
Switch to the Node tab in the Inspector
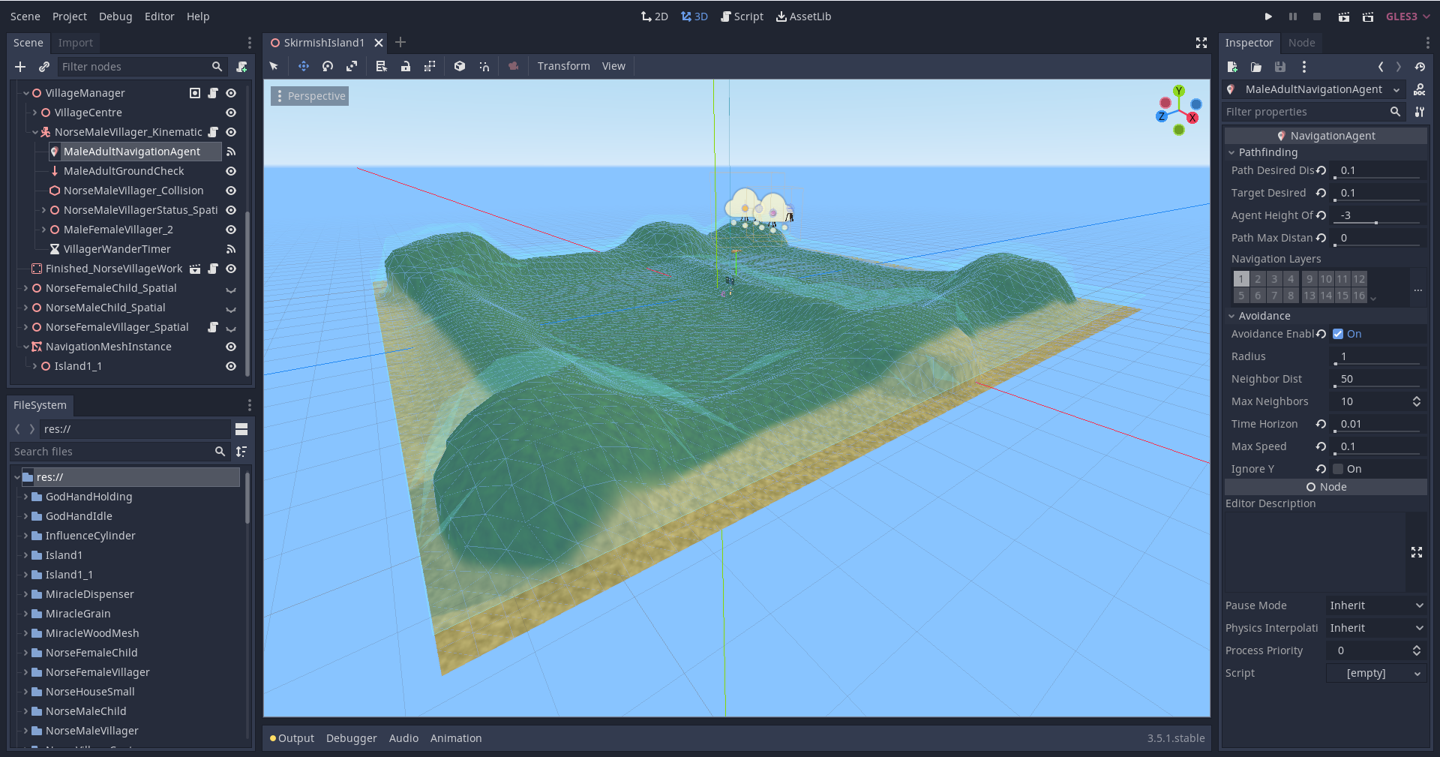click(x=1300, y=43)
